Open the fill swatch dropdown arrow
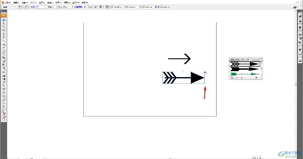Viewport: 303px width, 159px height. 22,7
